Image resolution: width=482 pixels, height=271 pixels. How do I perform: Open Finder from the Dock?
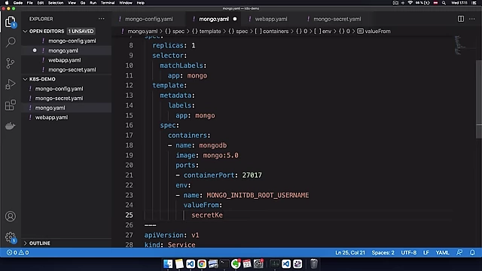pyautogui.click(x=168, y=263)
